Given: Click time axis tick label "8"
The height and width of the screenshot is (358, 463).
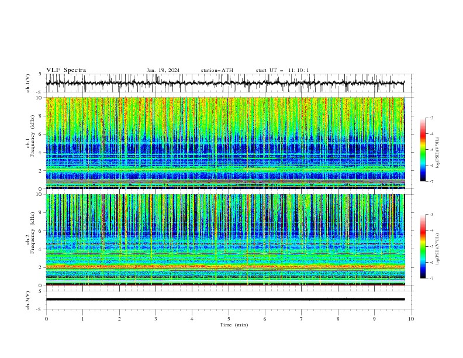Looking at the screenshot, I should (x=338, y=319).
